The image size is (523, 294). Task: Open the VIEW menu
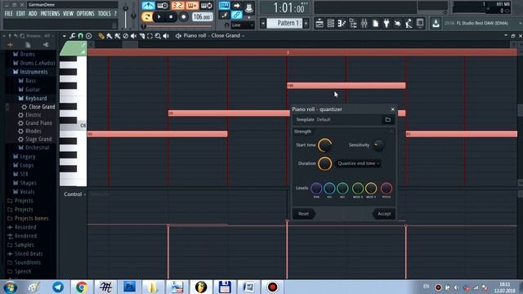(x=68, y=14)
